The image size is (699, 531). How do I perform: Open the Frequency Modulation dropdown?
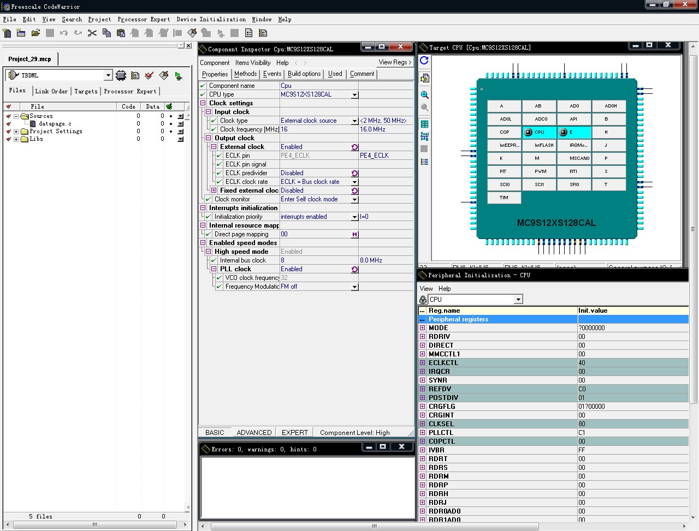354,287
